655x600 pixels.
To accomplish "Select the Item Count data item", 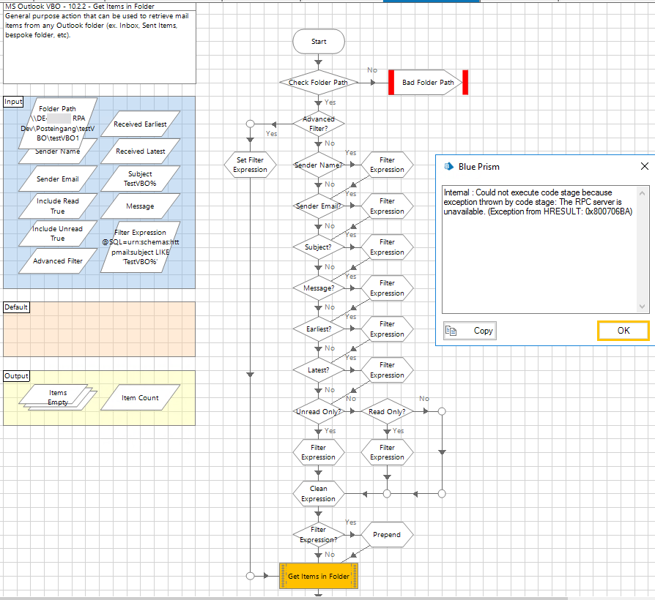I will coord(141,397).
